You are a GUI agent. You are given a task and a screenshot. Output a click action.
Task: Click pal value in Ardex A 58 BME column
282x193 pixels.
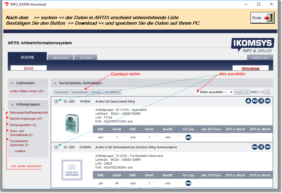(101, 183)
